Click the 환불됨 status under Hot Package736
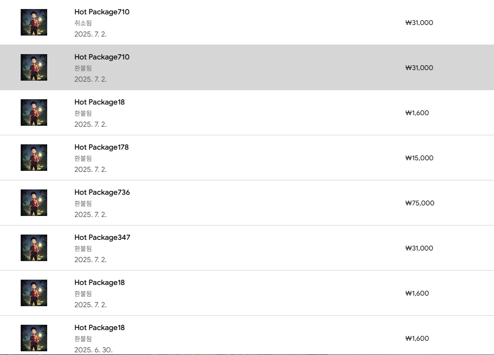This screenshot has width=494, height=355. coord(83,203)
